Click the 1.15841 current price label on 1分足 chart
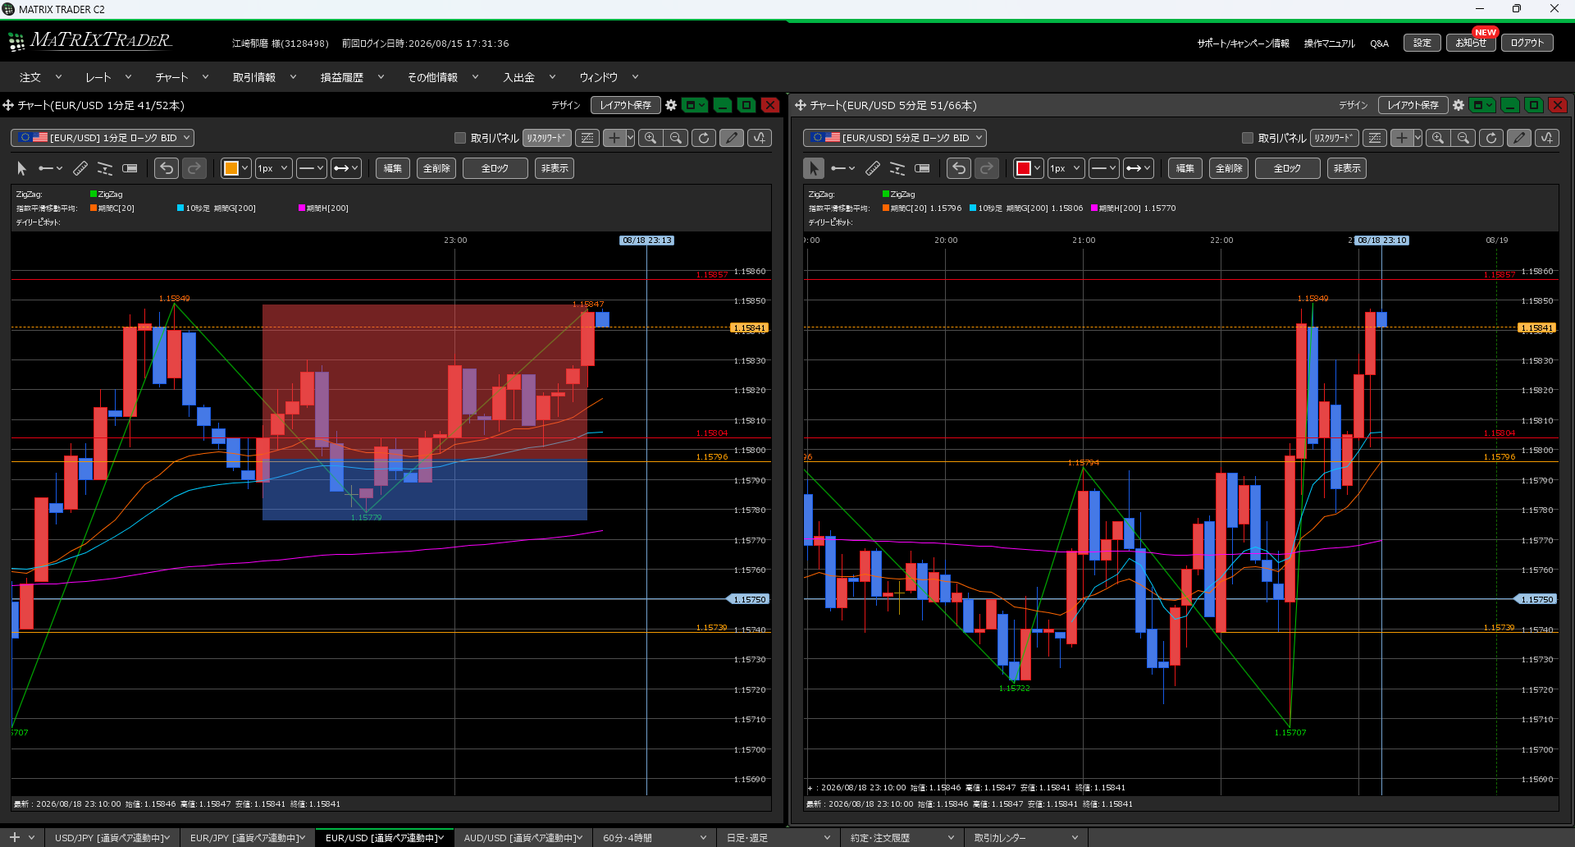Image resolution: width=1575 pixels, height=847 pixels. point(749,327)
